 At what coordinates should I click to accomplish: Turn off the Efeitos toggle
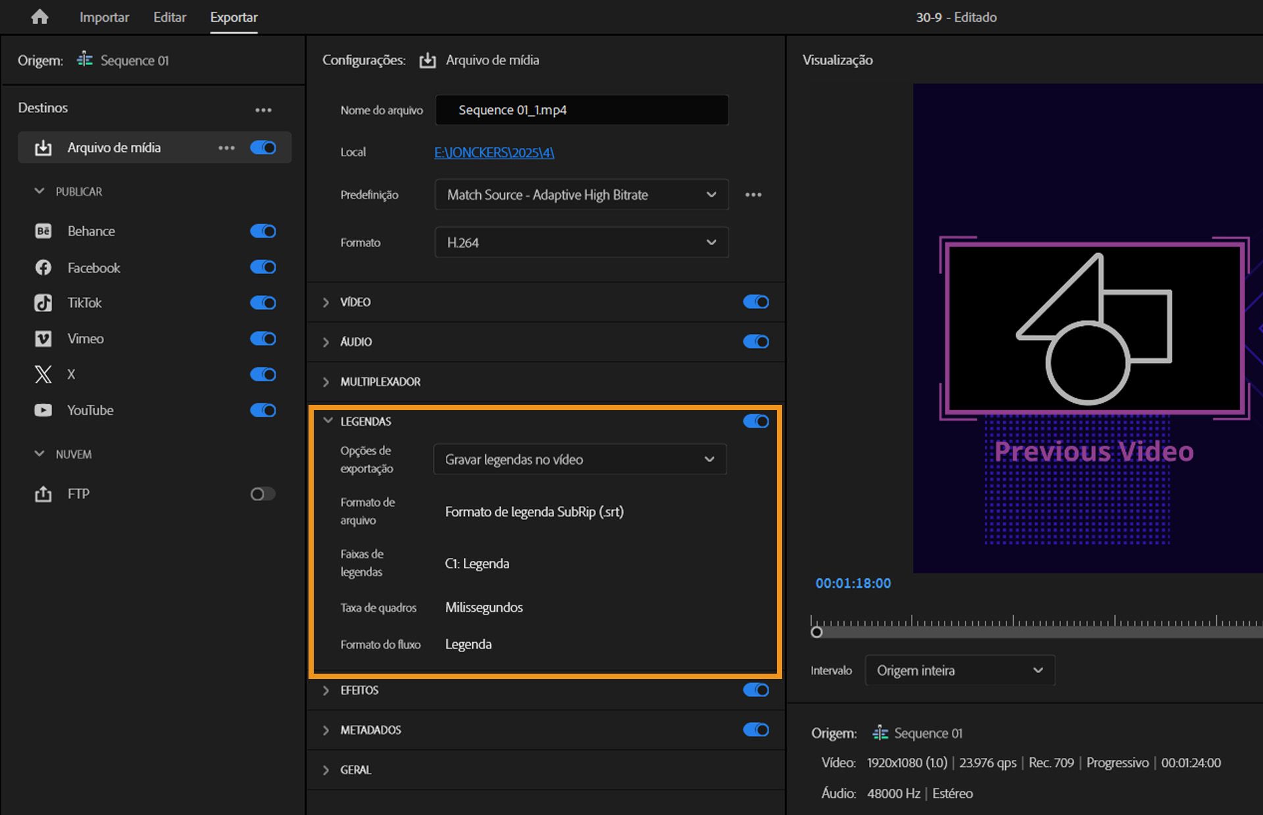pyautogui.click(x=755, y=690)
